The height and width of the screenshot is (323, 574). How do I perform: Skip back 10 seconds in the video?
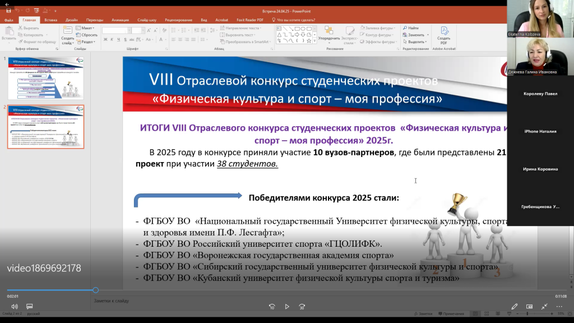coord(272,307)
